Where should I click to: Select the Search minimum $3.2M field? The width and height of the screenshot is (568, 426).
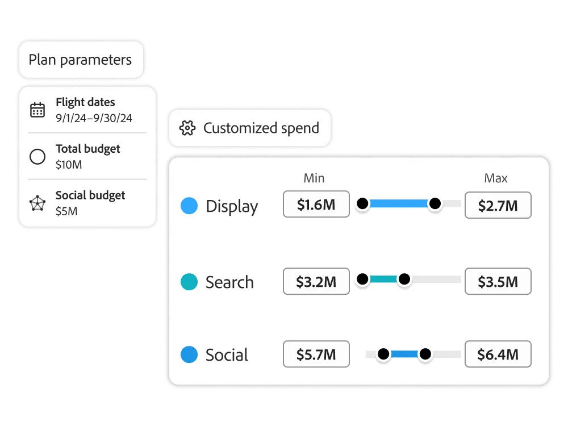point(316,281)
